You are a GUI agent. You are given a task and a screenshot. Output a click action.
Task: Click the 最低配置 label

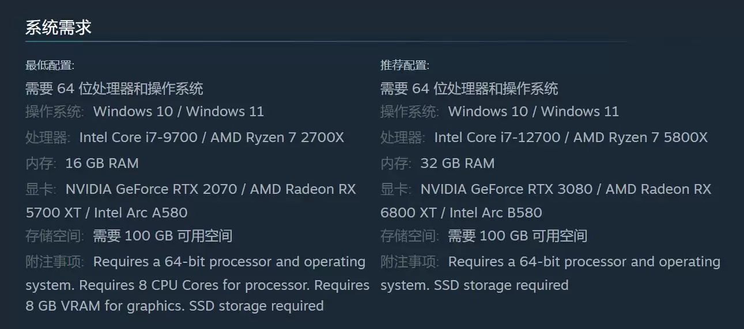click(50, 65)
